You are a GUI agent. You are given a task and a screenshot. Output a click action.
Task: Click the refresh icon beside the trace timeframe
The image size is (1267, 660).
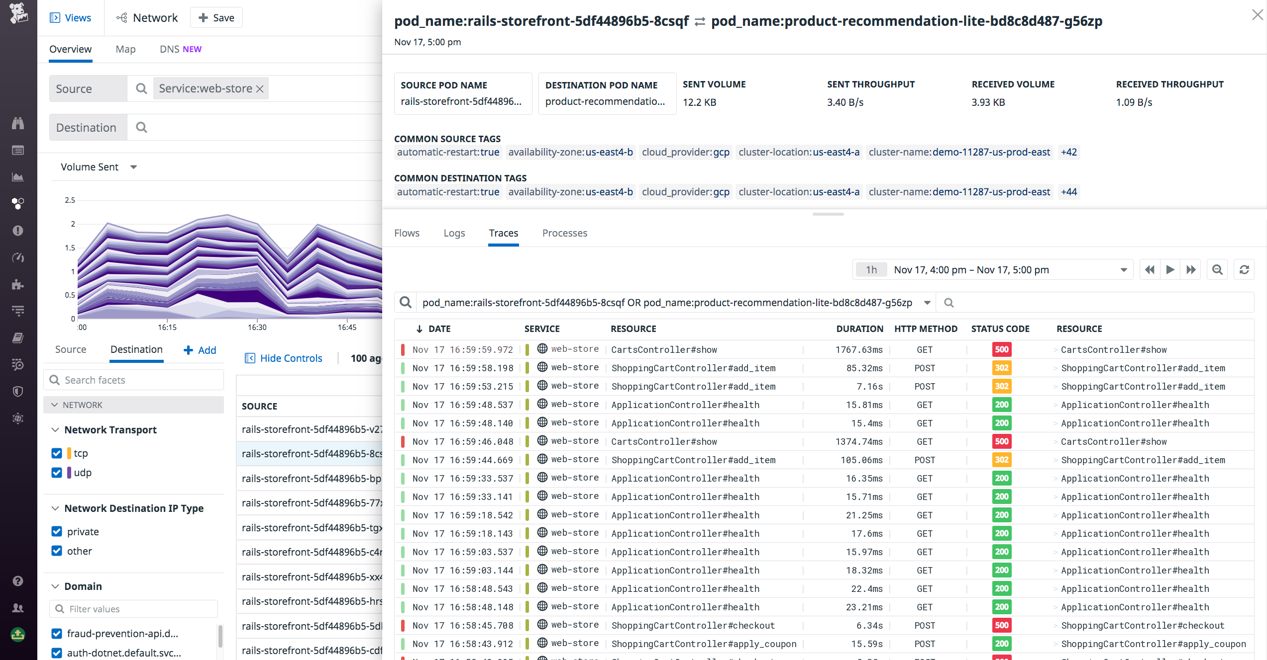(1244, 269)
